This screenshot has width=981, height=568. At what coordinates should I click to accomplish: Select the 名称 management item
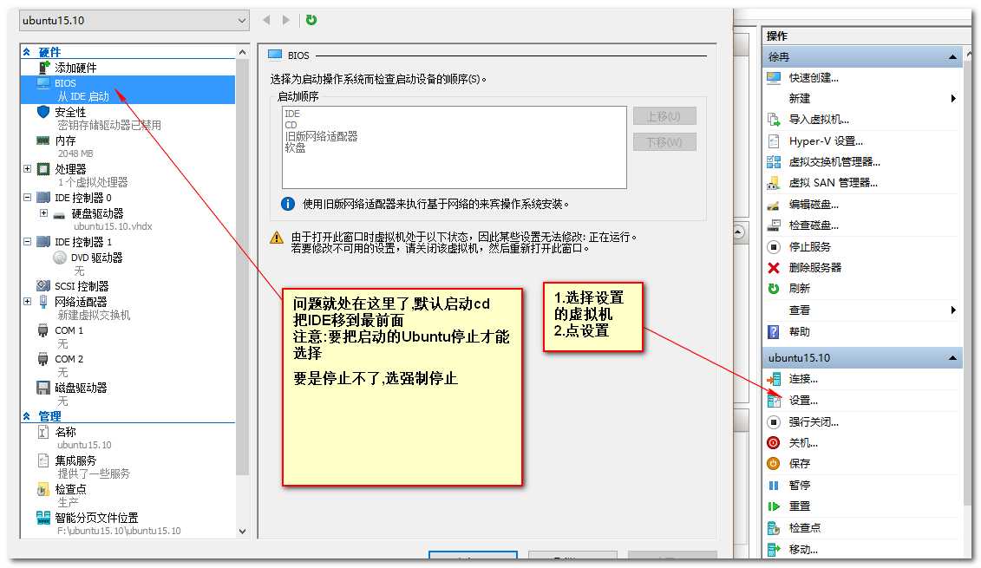[65, 432]
